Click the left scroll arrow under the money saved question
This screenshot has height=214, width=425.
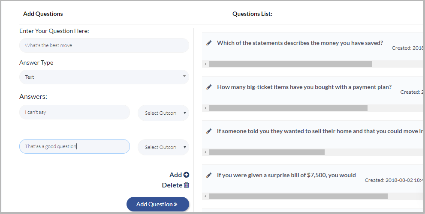click(x=205, y=64)
